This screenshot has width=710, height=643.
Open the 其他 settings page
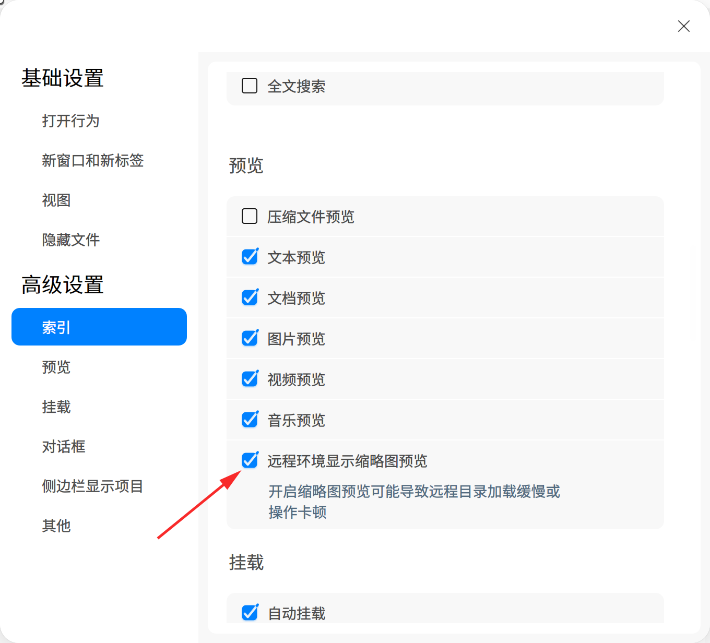click(x=56, y=526)
